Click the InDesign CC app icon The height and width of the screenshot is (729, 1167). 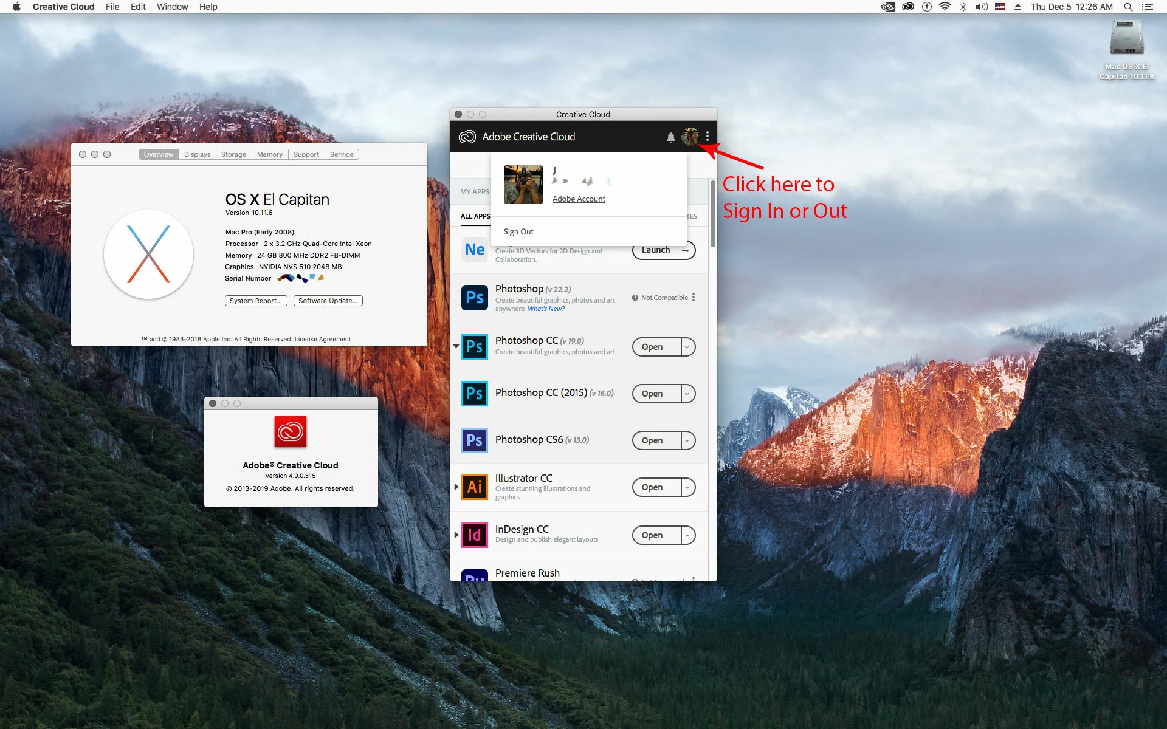[x=474, y=535]
